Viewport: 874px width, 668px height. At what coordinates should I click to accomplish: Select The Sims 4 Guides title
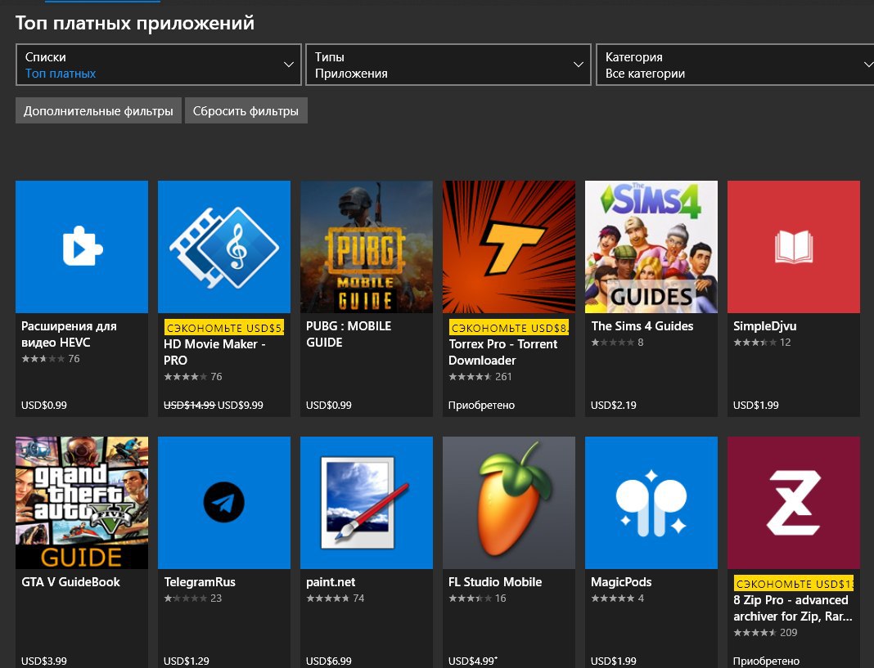[x=642, y=326]
